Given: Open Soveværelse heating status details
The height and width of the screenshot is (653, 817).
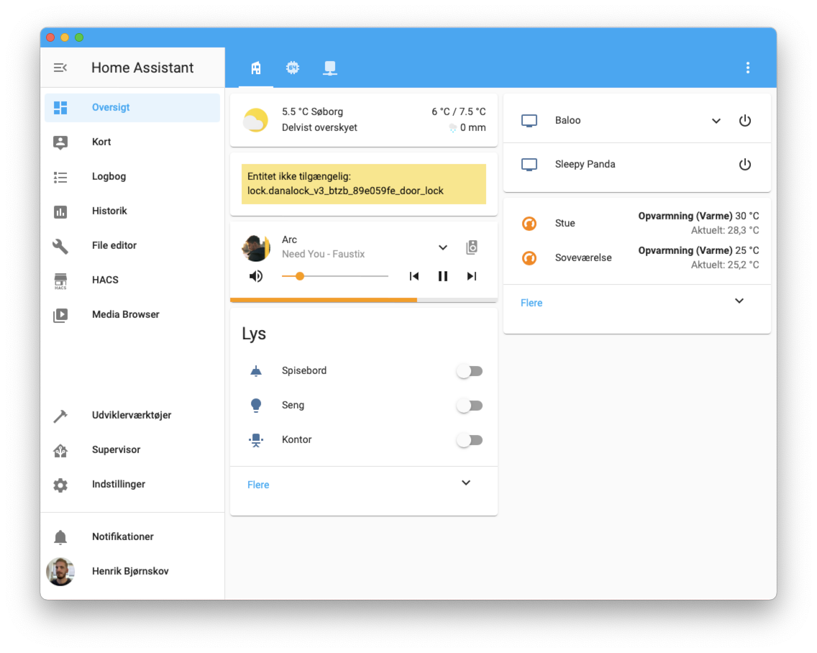Looking at the screenshot, I should point(698,257).
